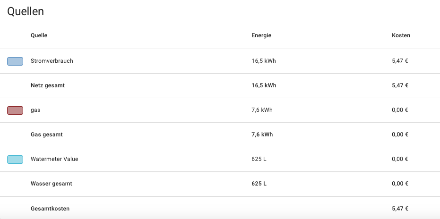Click the Kosten column header
The height and width of the screenshot is (219, 440).
click(401, 35)
